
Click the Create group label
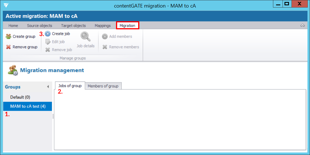click(x=24, y=36)
